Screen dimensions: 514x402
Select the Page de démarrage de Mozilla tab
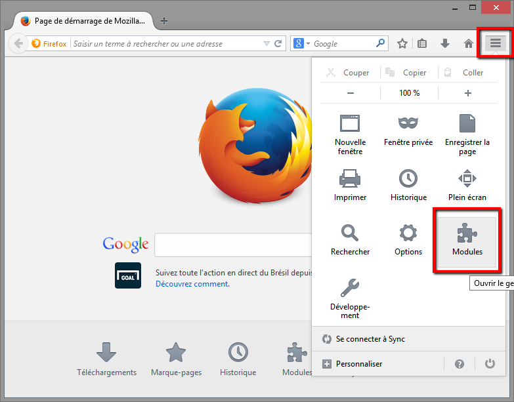click(83, 21)
